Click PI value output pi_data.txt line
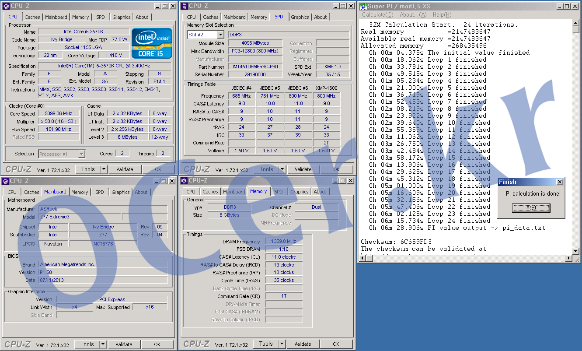The image size is (582, 351). pos(457,228)
